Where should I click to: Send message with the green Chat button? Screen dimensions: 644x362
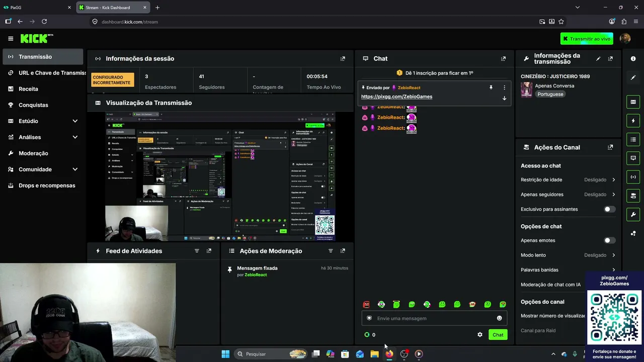(498, 335)
